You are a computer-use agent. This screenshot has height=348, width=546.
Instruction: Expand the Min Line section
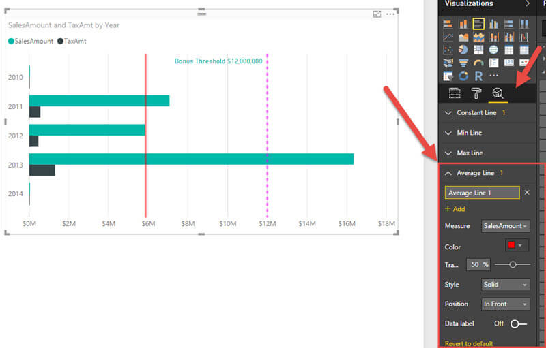click(x=487, y=133)
